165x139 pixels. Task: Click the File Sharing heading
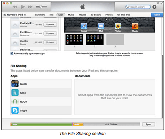point(18,66)
